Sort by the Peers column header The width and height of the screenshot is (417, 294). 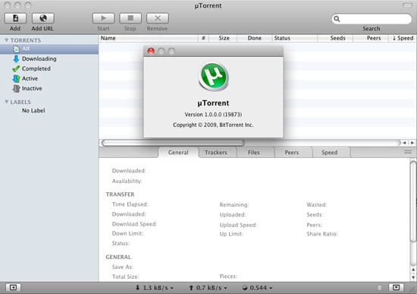[x=371, y=38]
